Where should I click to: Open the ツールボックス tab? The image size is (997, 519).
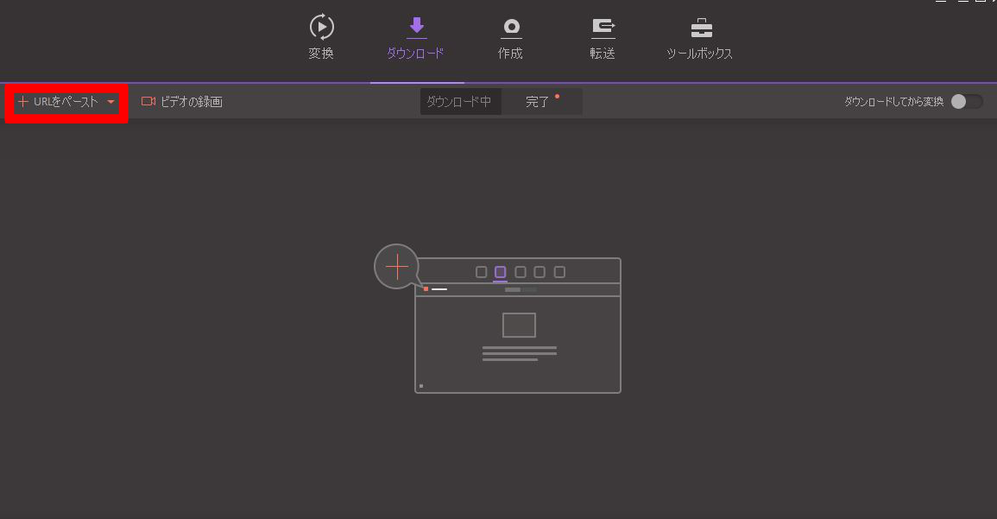(x=699, y=38)
